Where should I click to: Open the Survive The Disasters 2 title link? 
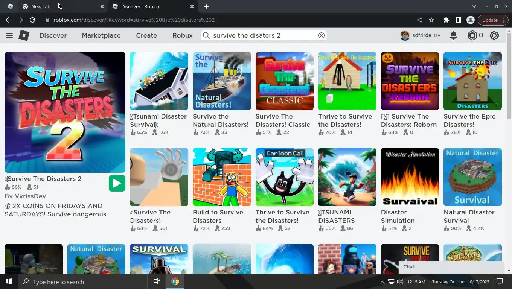(x=43, y=179)
